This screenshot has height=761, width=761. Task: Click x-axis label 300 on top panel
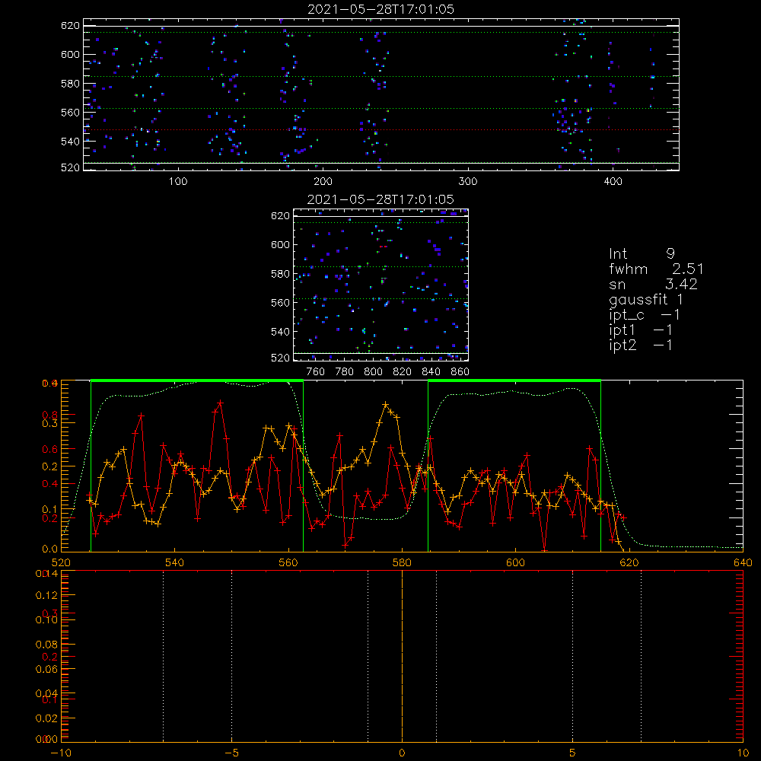[x=468, y=182]
